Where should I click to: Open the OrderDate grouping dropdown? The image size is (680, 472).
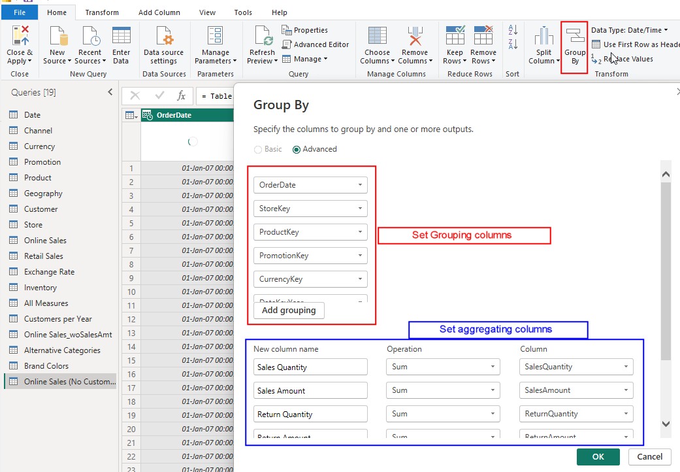tap(310, 185)
